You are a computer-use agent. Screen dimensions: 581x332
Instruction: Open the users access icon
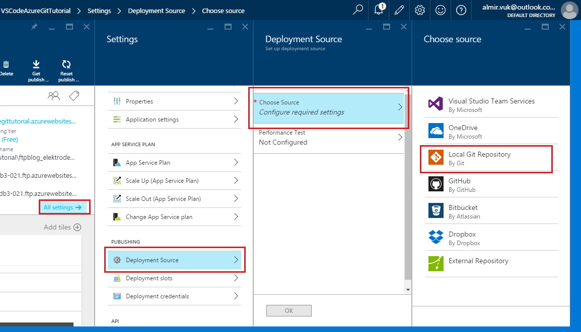pos(54,96)
